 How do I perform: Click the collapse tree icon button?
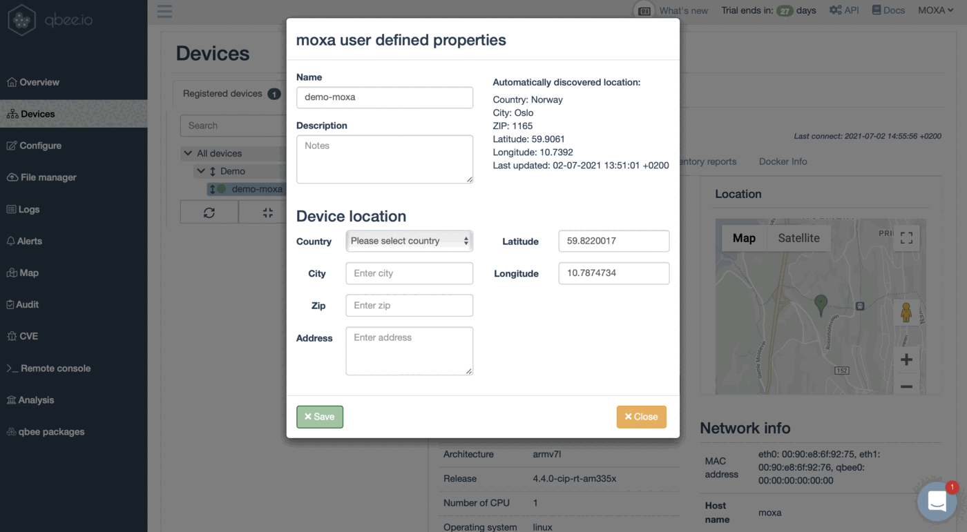click(x=267, y=213)
